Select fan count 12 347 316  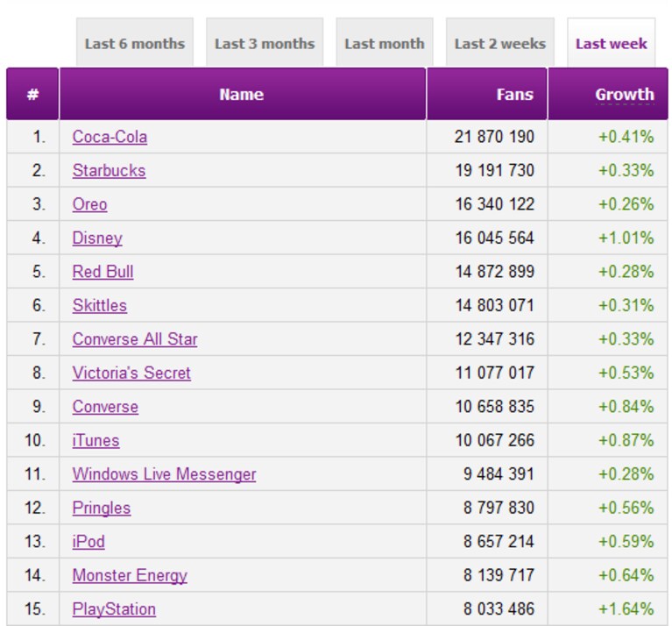click(x=494, y=339)
